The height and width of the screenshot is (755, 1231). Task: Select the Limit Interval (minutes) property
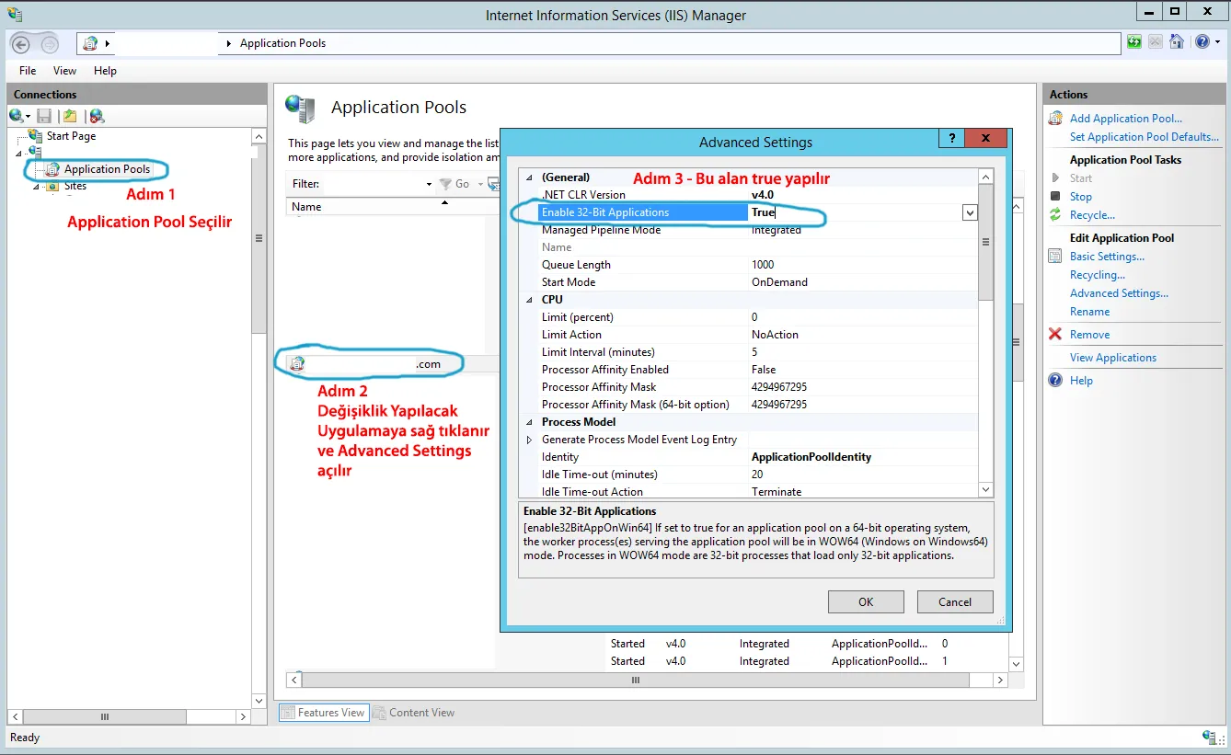(749, 352)
